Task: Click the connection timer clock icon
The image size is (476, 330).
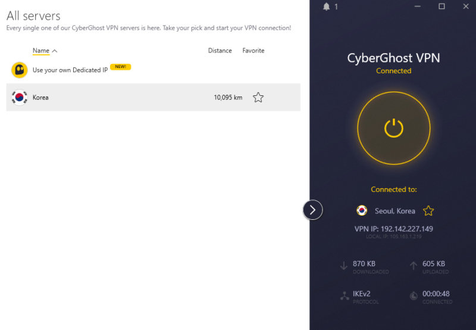Action: click(x=414, y=295)
